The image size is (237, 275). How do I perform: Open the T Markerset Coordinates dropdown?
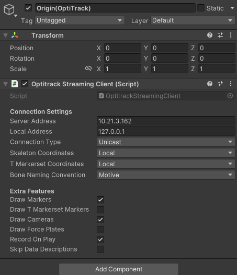pyautogui.click(x=166, y=164)
